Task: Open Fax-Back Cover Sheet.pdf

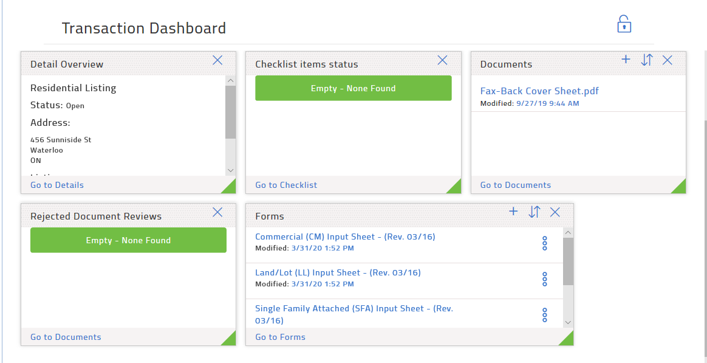Action: pyautogui.click(x=539, y=91)
